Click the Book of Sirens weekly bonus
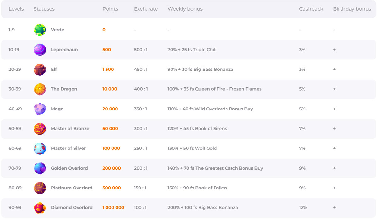Viewport: 377px width, 219px height. pos(197,129)
